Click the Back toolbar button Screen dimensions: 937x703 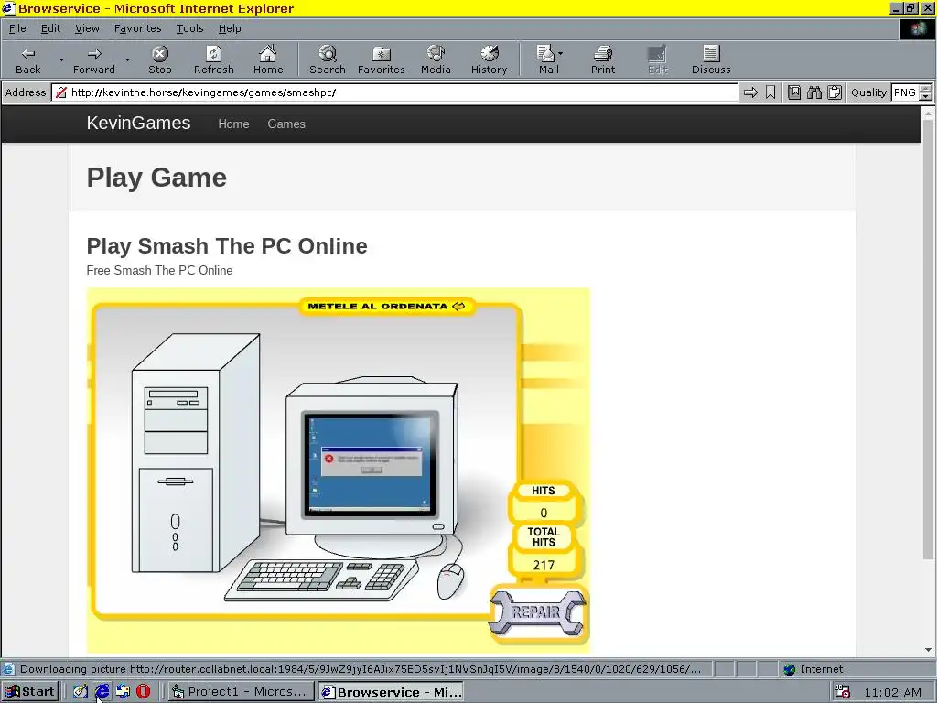click(28, 59)
